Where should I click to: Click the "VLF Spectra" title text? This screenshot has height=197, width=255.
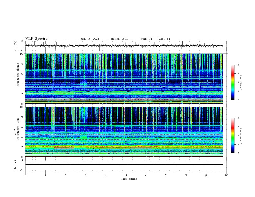pos(36,39)
